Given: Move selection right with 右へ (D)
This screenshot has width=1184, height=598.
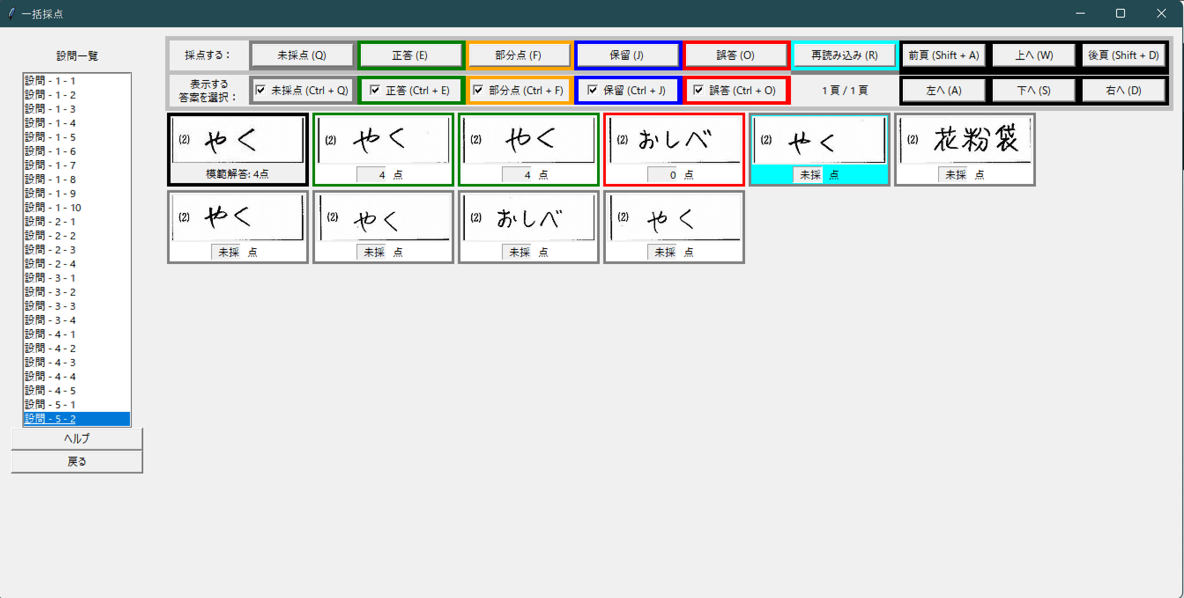Looking at the screenshot, I should [x=1123, y=90].
